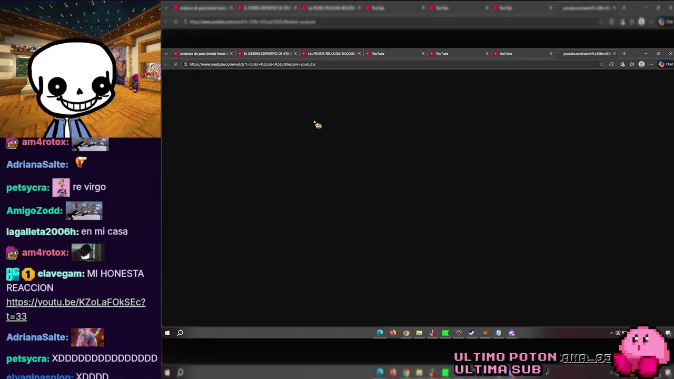Close the 'EL ICEBERG DEFINITIVO' tab
The height and width of the screenshot is (379, 674).
(295, 53)
